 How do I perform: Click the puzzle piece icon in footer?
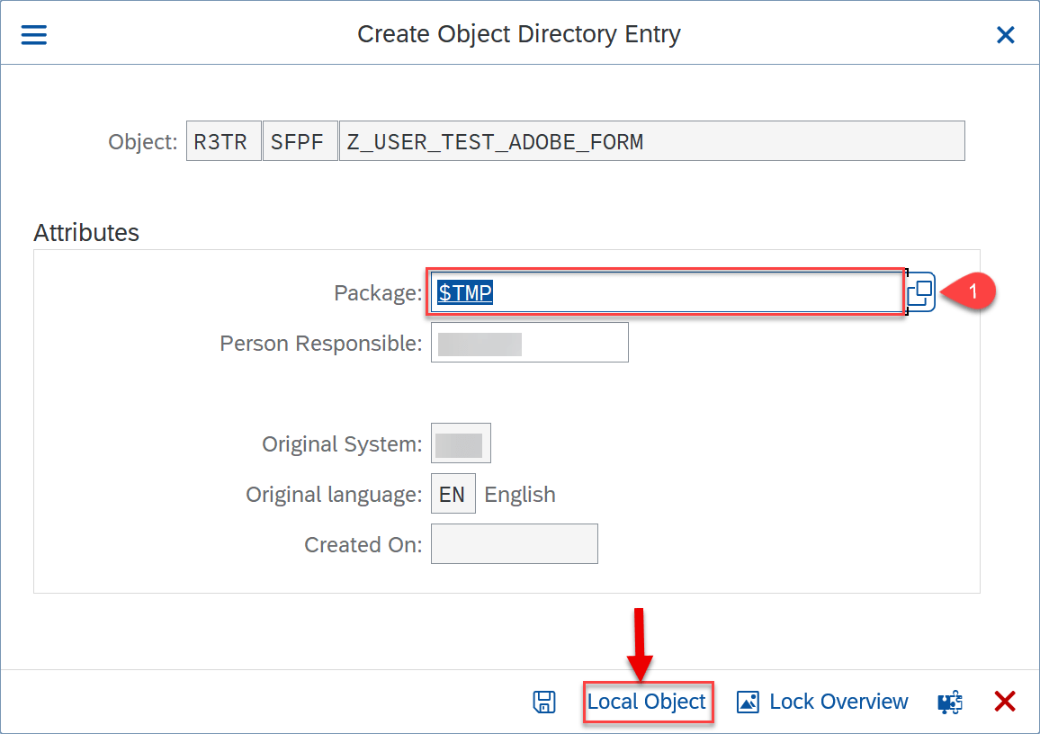click(950, 703)
